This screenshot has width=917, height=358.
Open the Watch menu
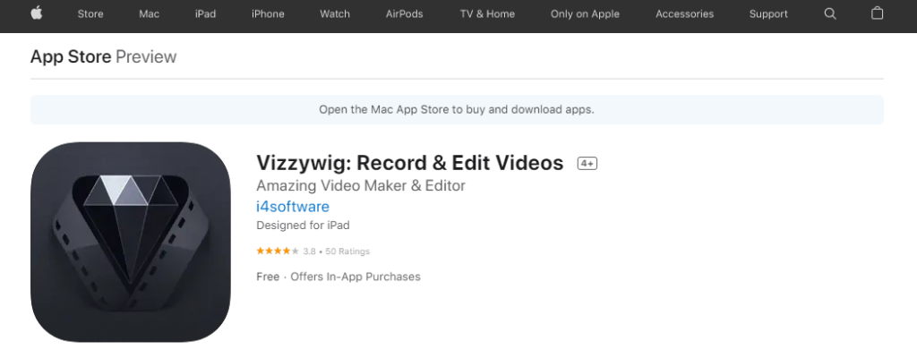335,14
